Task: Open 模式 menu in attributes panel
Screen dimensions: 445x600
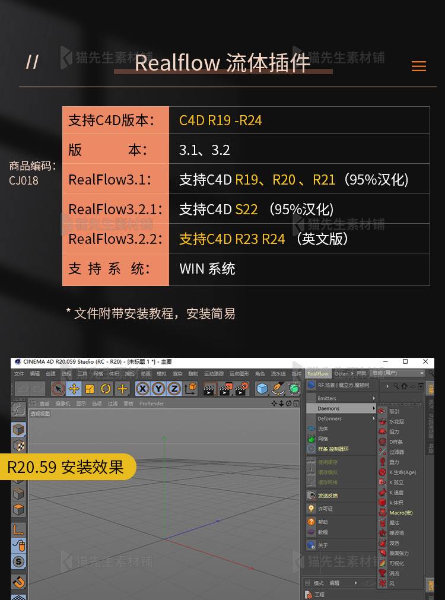Action: [319, 583]
